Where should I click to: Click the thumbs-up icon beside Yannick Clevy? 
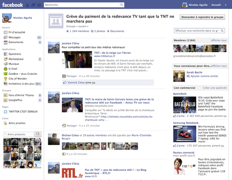click(x=65, y=82)
